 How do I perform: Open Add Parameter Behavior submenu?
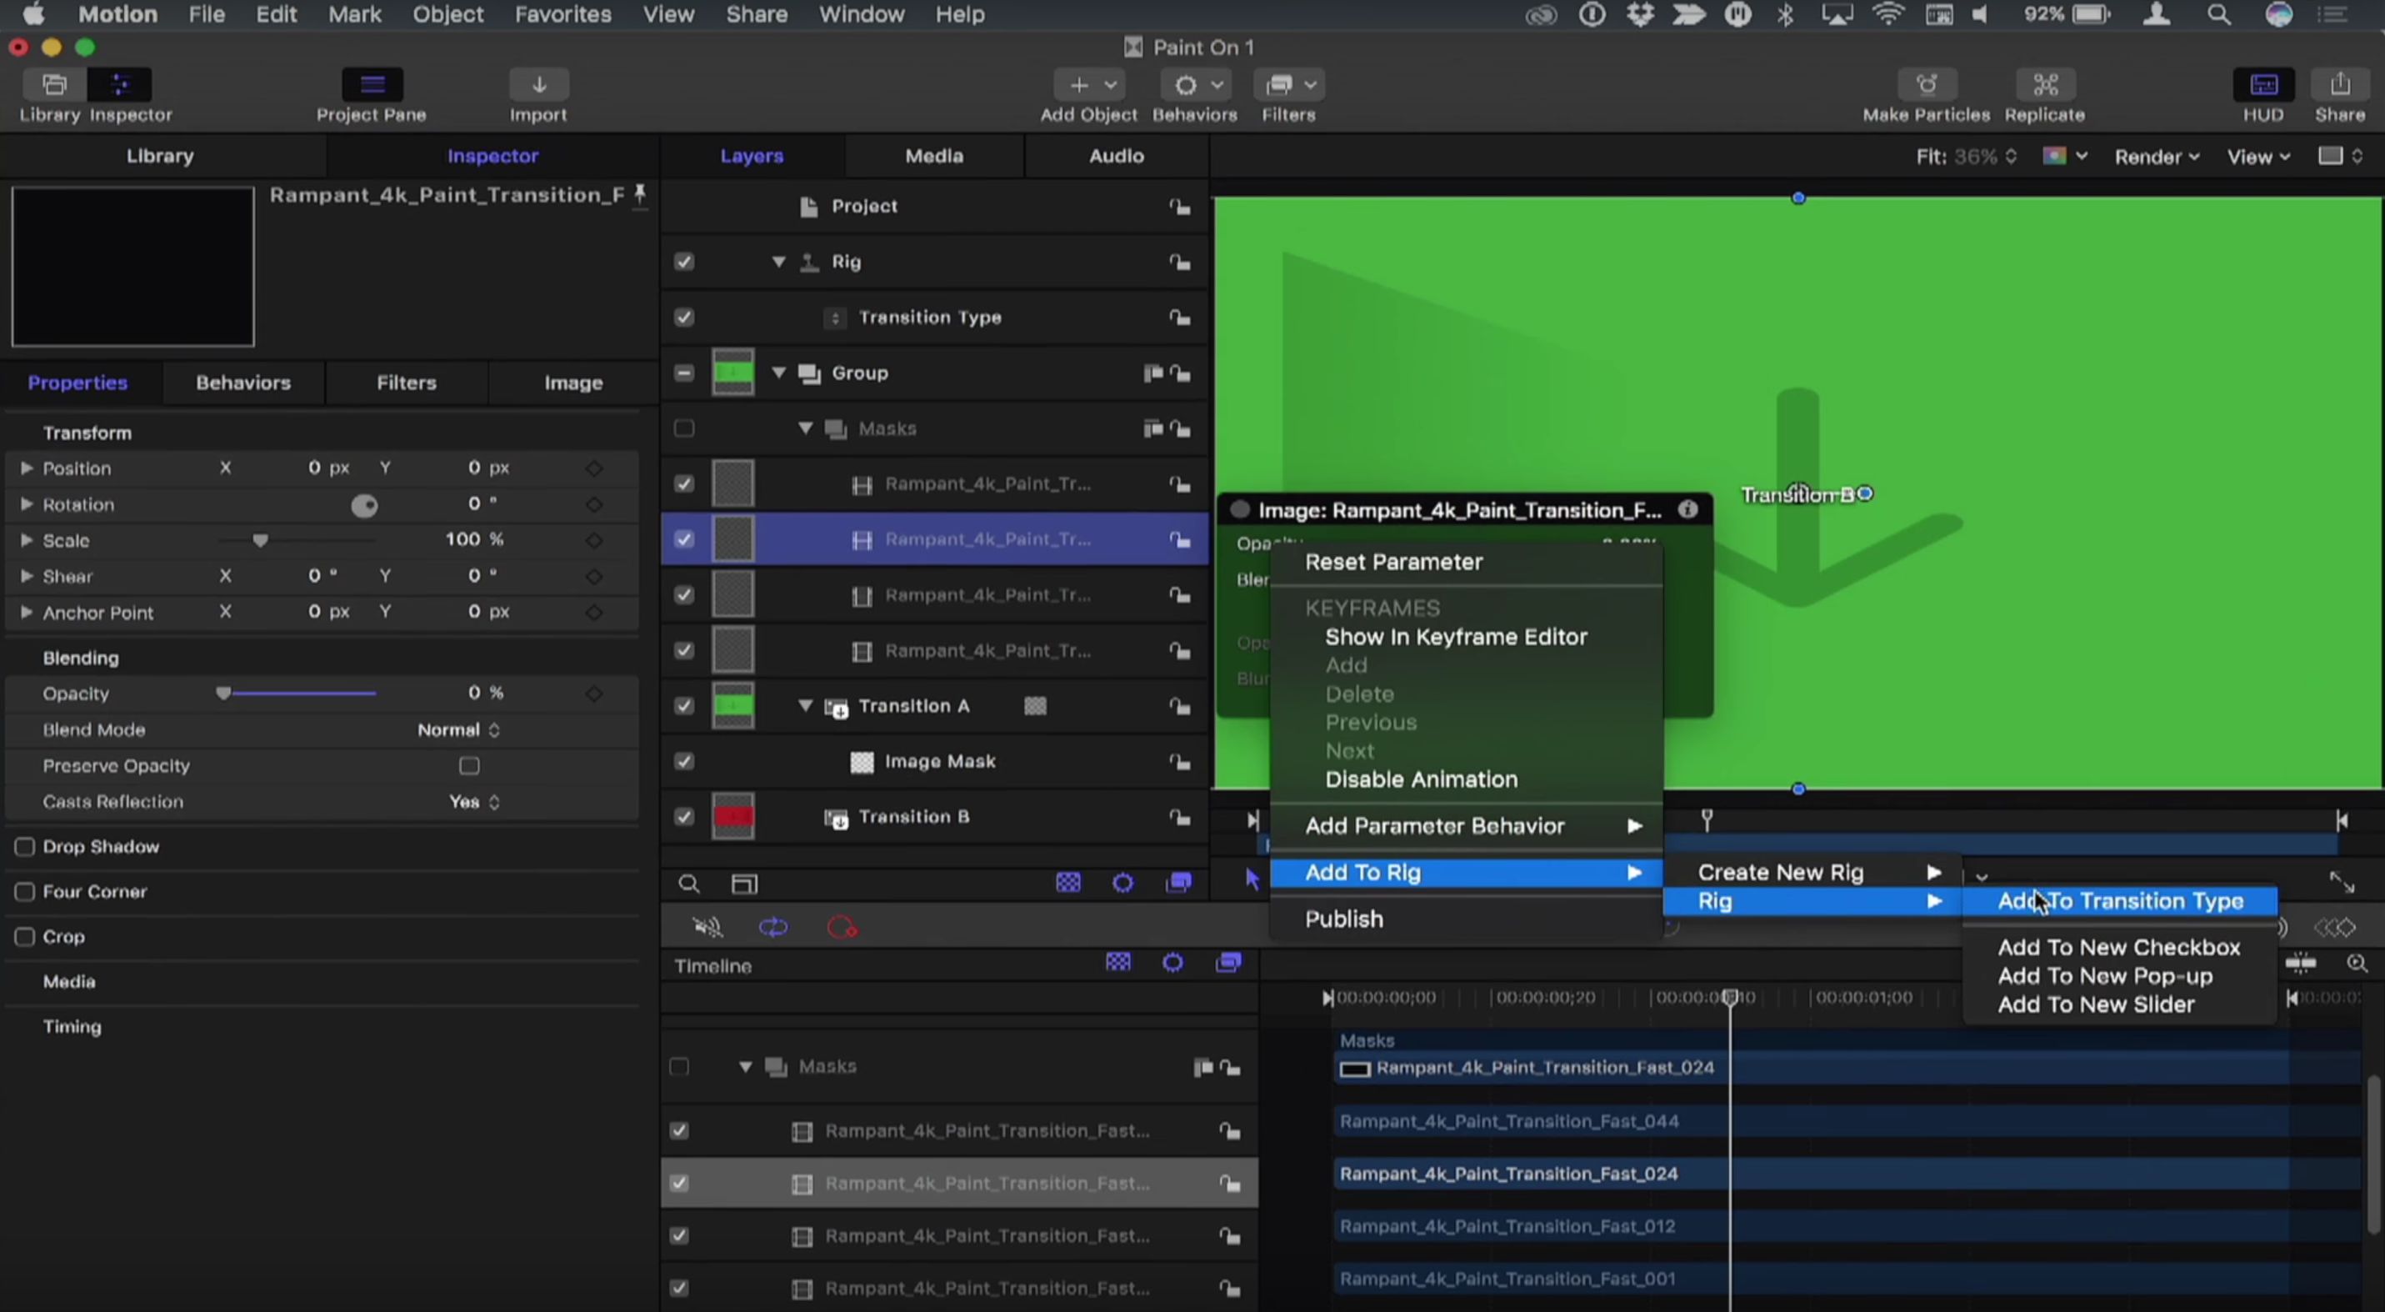1466,826
